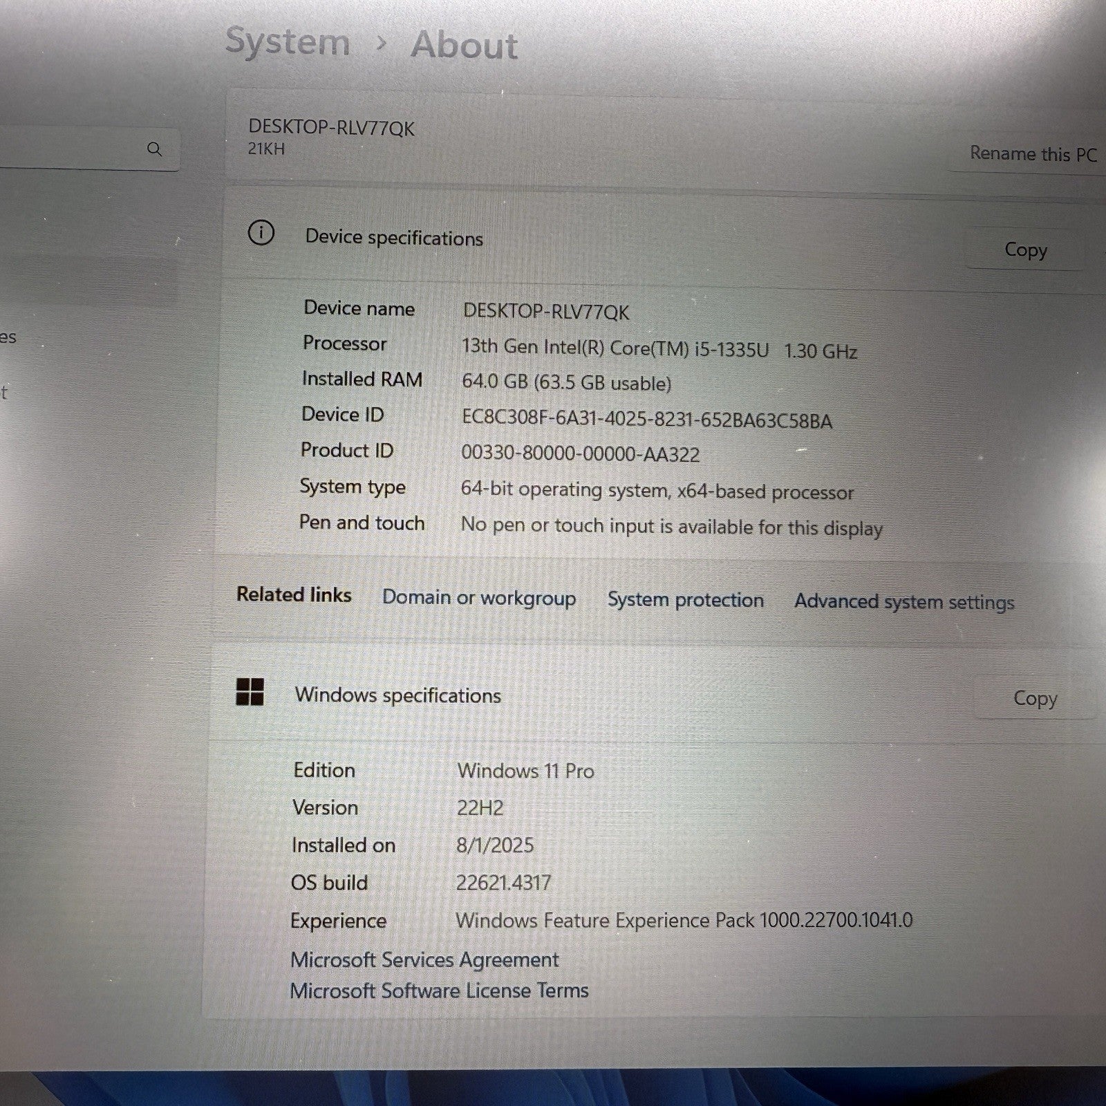Viewport: 1106px width, 1106px height.
Task: Open Microsoft Services Agreement link
Action: (424, 959)
